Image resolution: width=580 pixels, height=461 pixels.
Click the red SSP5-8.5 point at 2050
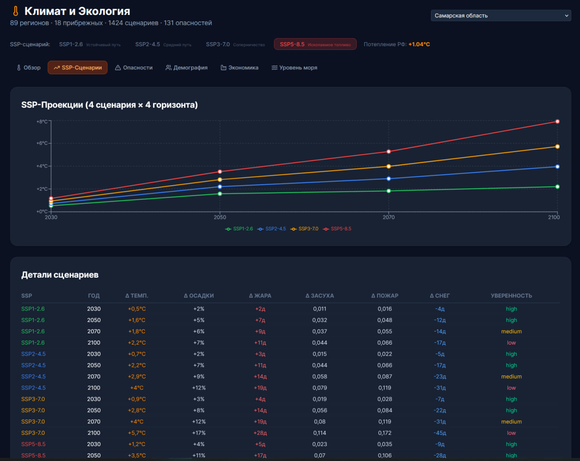[220, 172]
